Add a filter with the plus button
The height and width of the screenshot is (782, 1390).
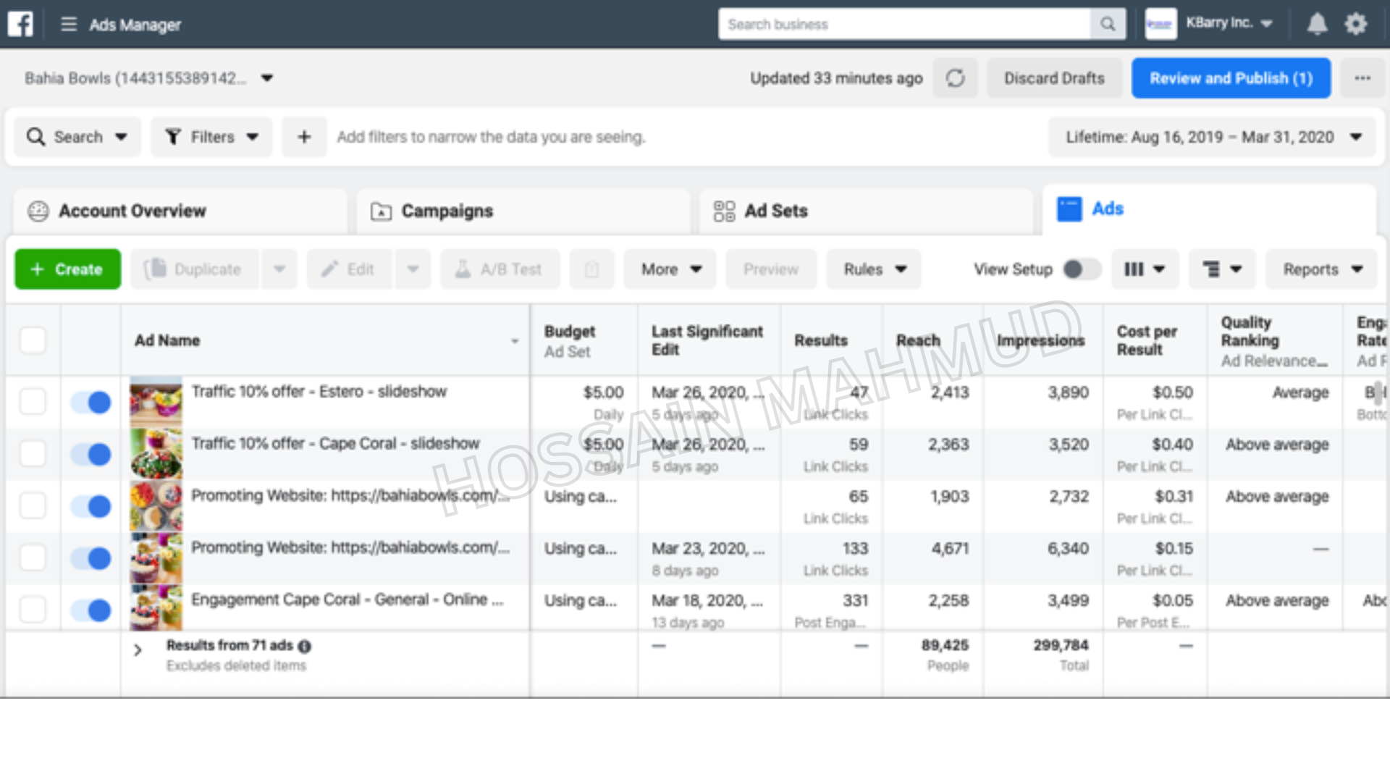tap(304, 137)
